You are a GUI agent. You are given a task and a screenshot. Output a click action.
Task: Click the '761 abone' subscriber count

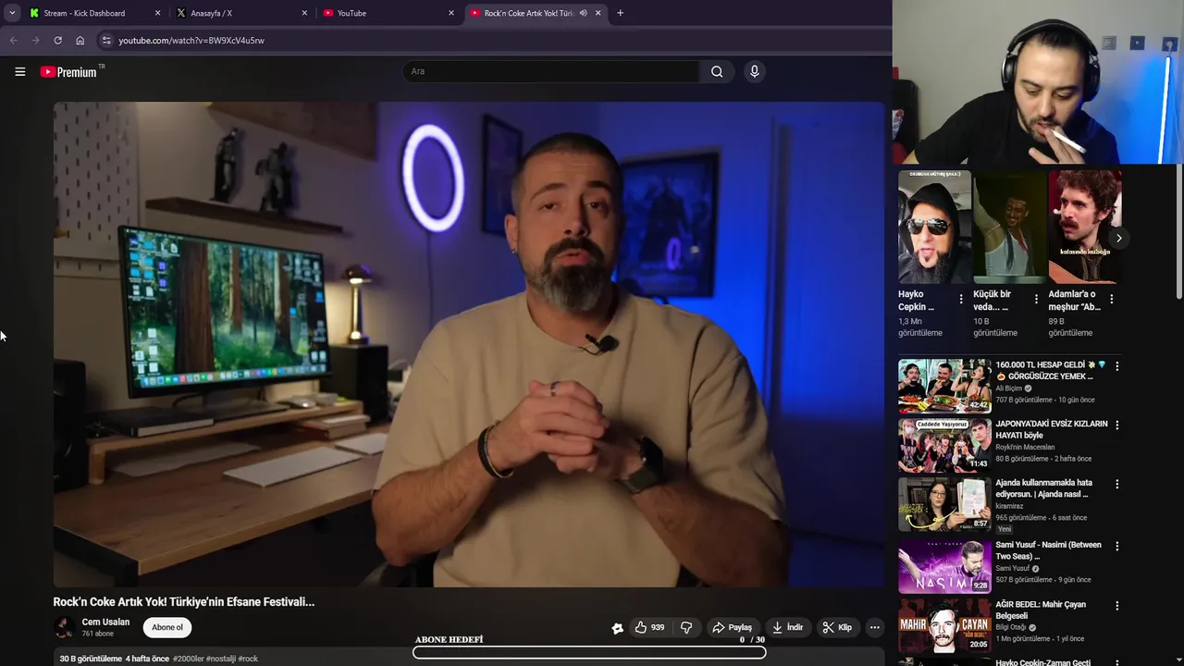point(98,634)
